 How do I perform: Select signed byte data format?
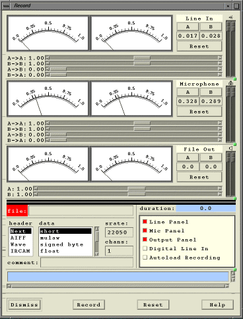[65, 244]
